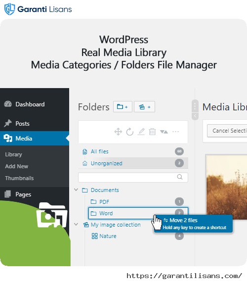Click the search magnifier icon
Screen dimensions: 247x285
[180, 177]
